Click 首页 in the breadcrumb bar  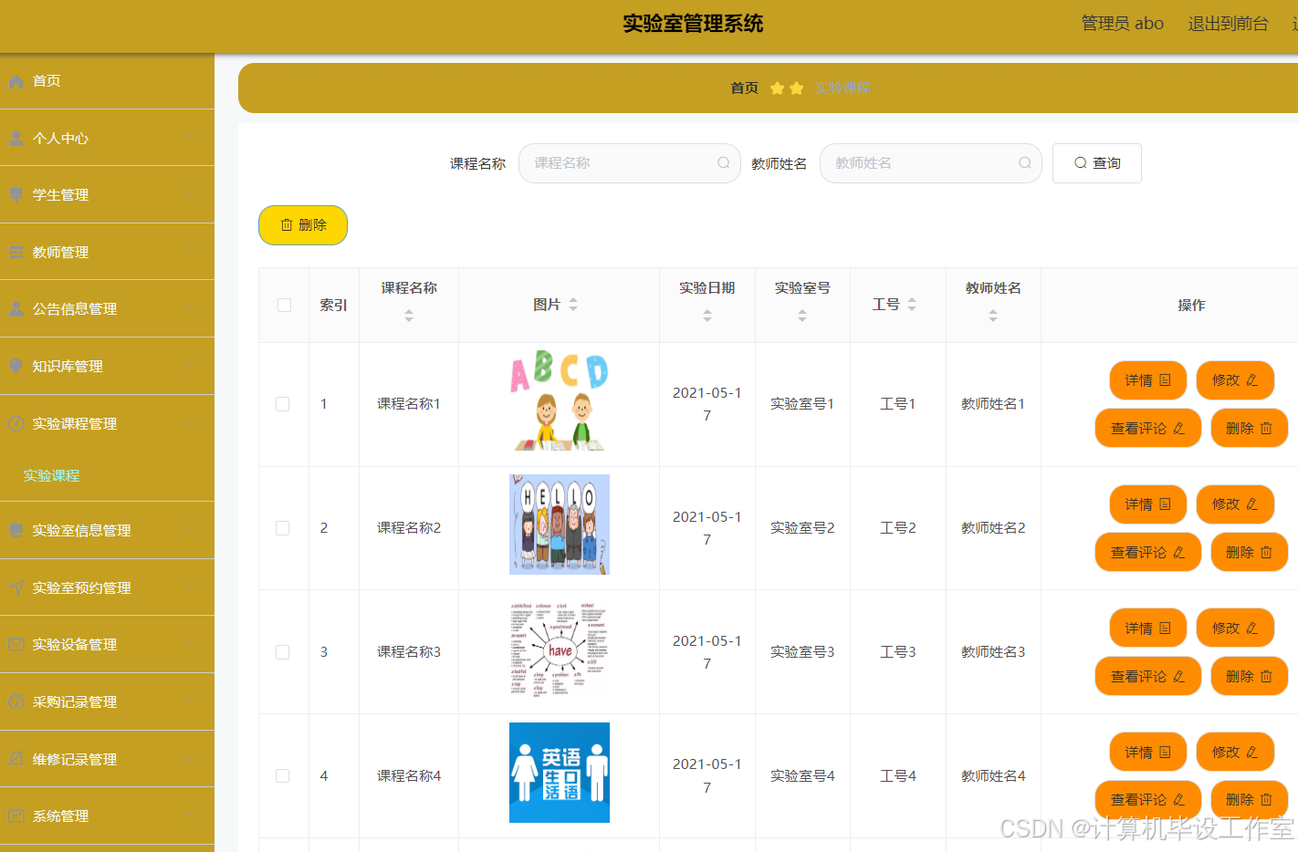(743, 88)
